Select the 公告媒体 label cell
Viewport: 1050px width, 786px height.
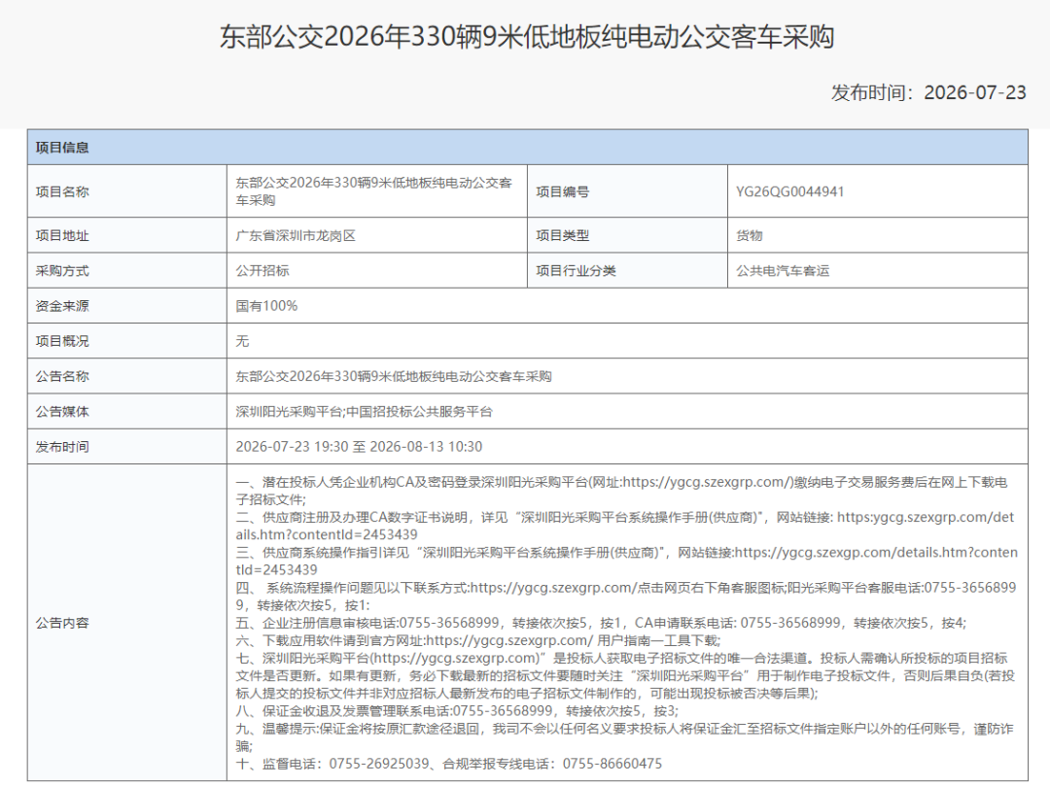(127, 411)
